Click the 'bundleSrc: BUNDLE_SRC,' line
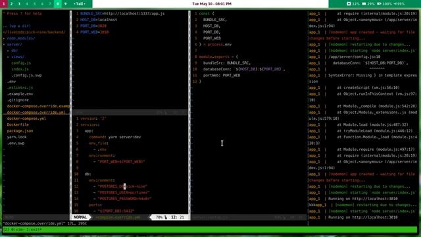The height and width of the screenshot is (237, 421). (x=226, y=63)
